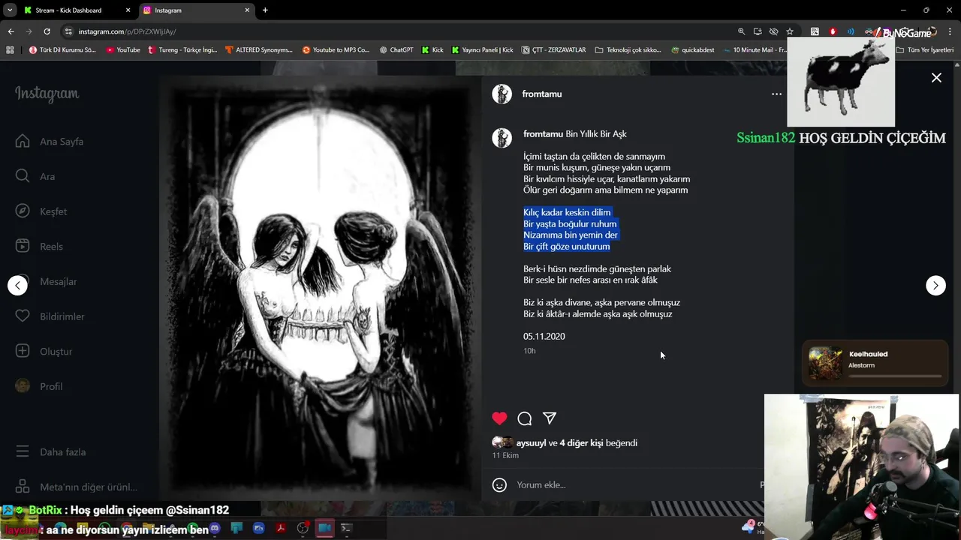Click the 11 Ekim post date
The width and height of the screenshot is (961, 540).
505,455
